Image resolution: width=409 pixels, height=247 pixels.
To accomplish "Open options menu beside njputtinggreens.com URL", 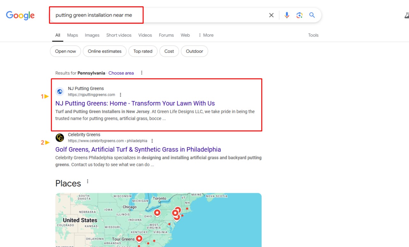I will 120,95.
